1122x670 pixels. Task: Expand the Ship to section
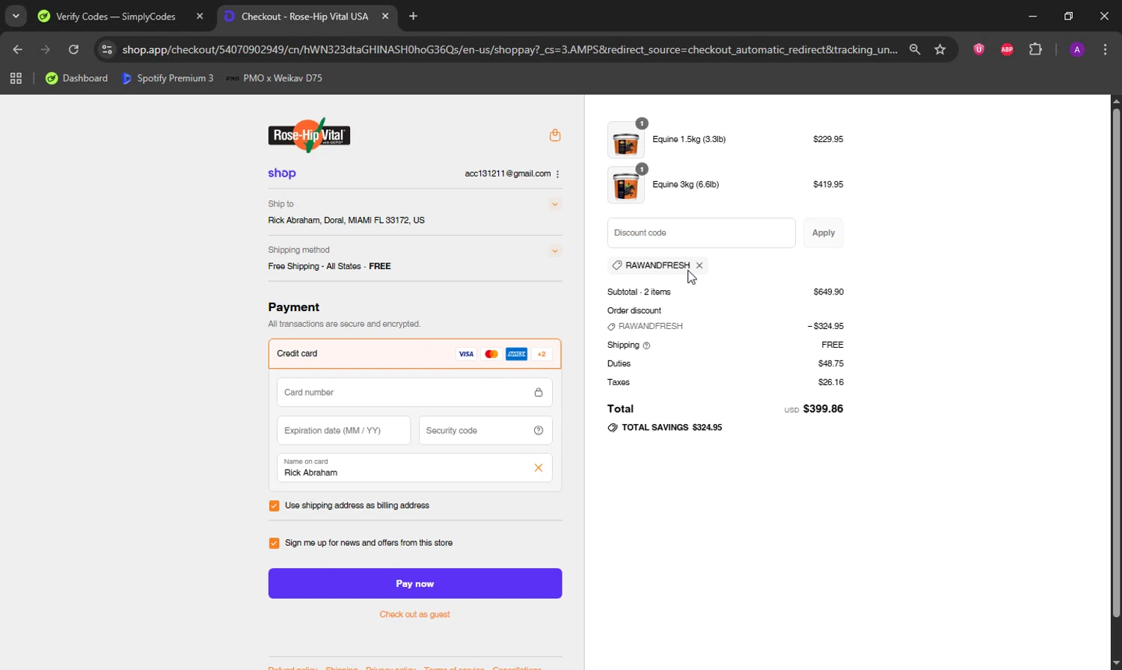point(555,204)
